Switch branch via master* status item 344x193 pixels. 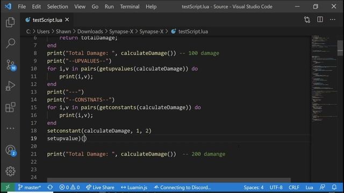click(x=30, y=187)
